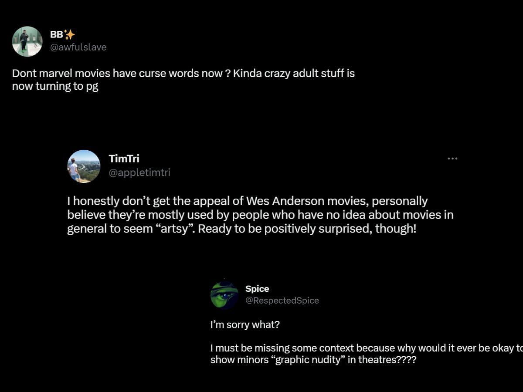Open TimTri's tweet about Wes Anderson movies
The image size is (523, 392).
click(x=260, y=215)
